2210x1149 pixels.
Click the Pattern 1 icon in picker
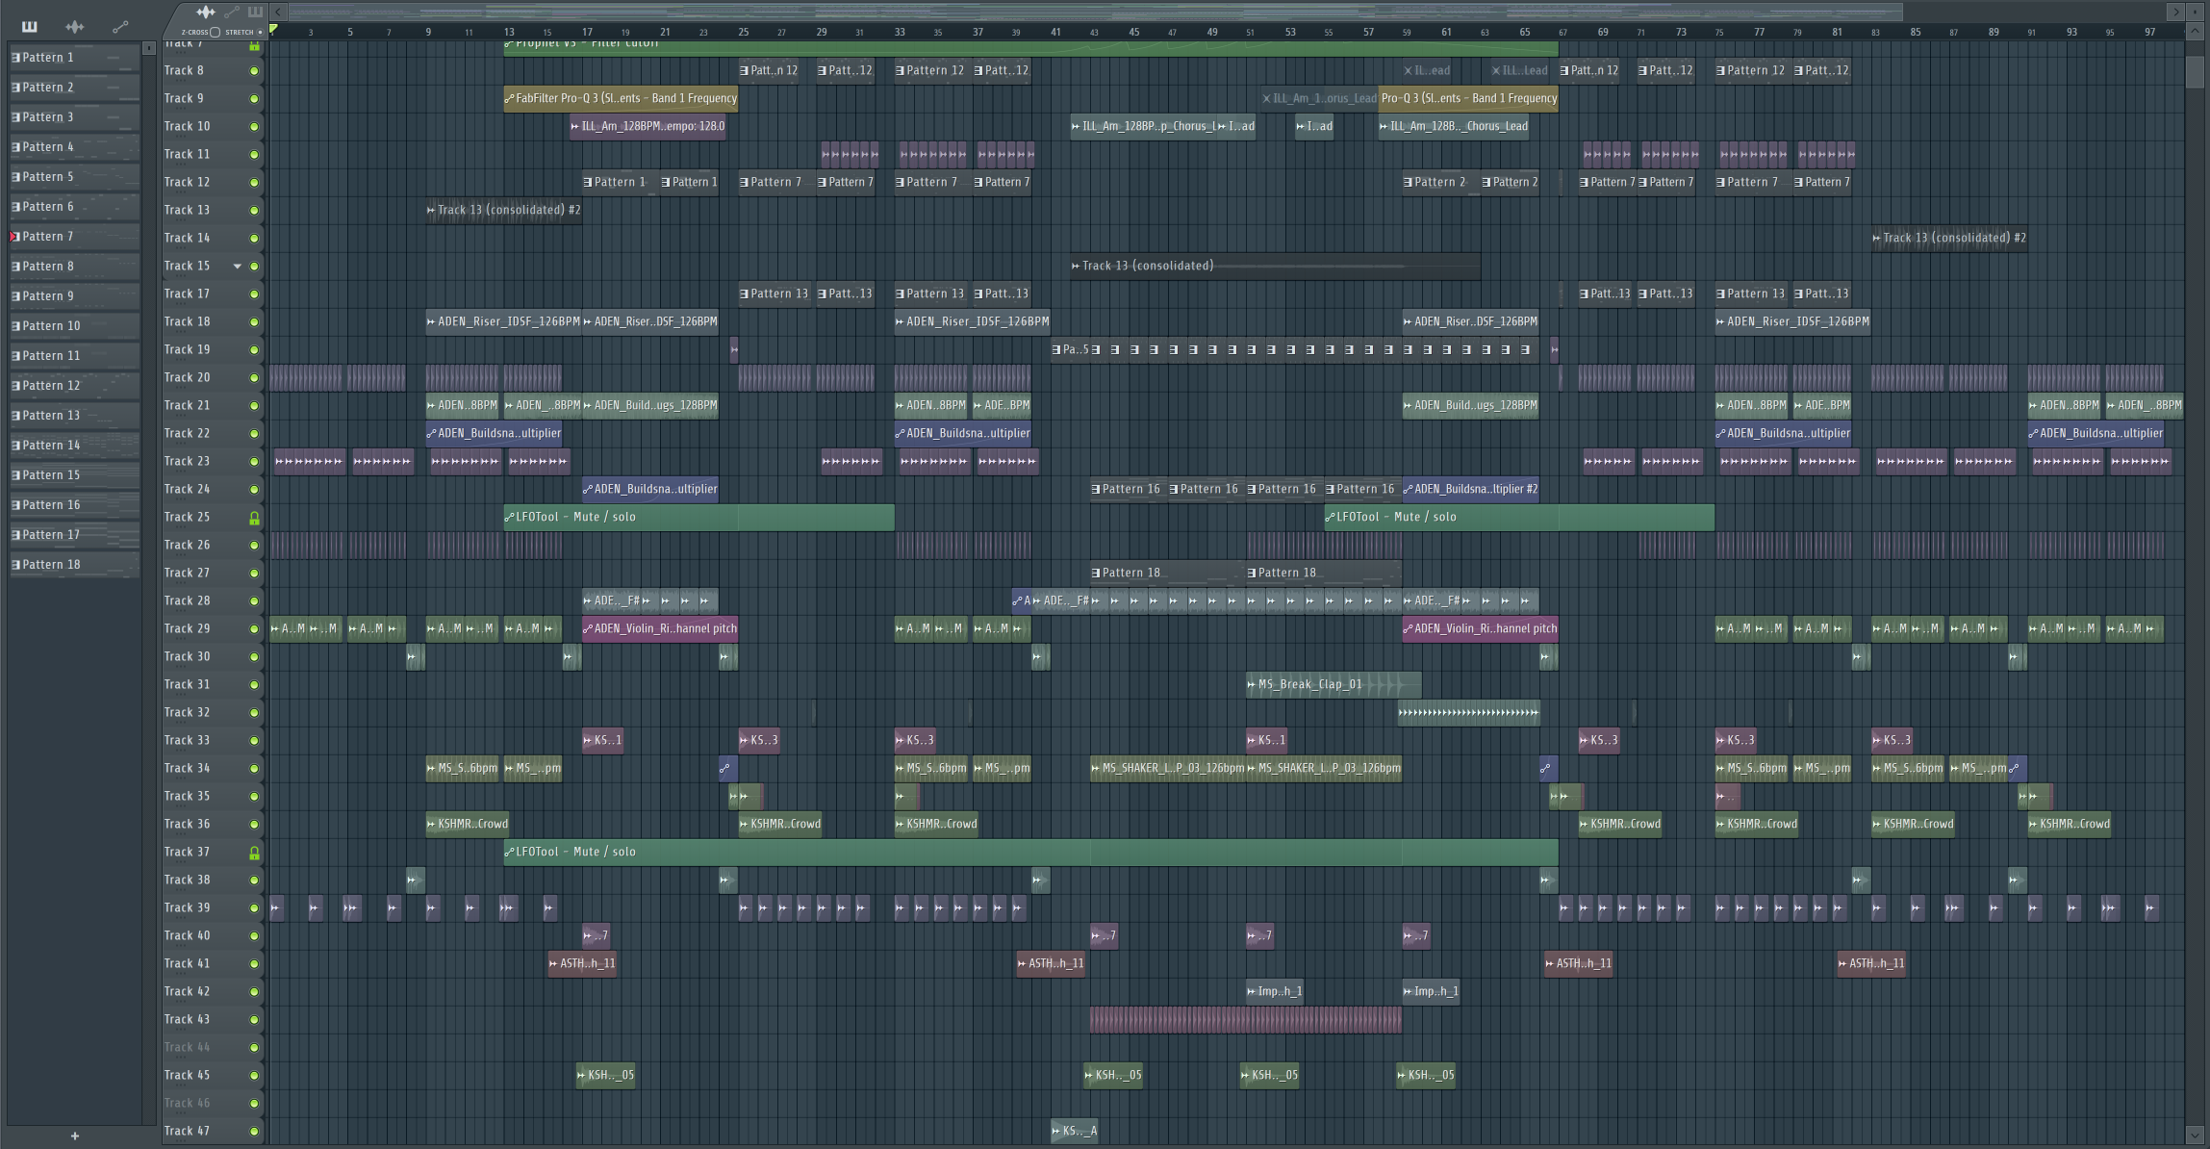[x=15, y=58]
